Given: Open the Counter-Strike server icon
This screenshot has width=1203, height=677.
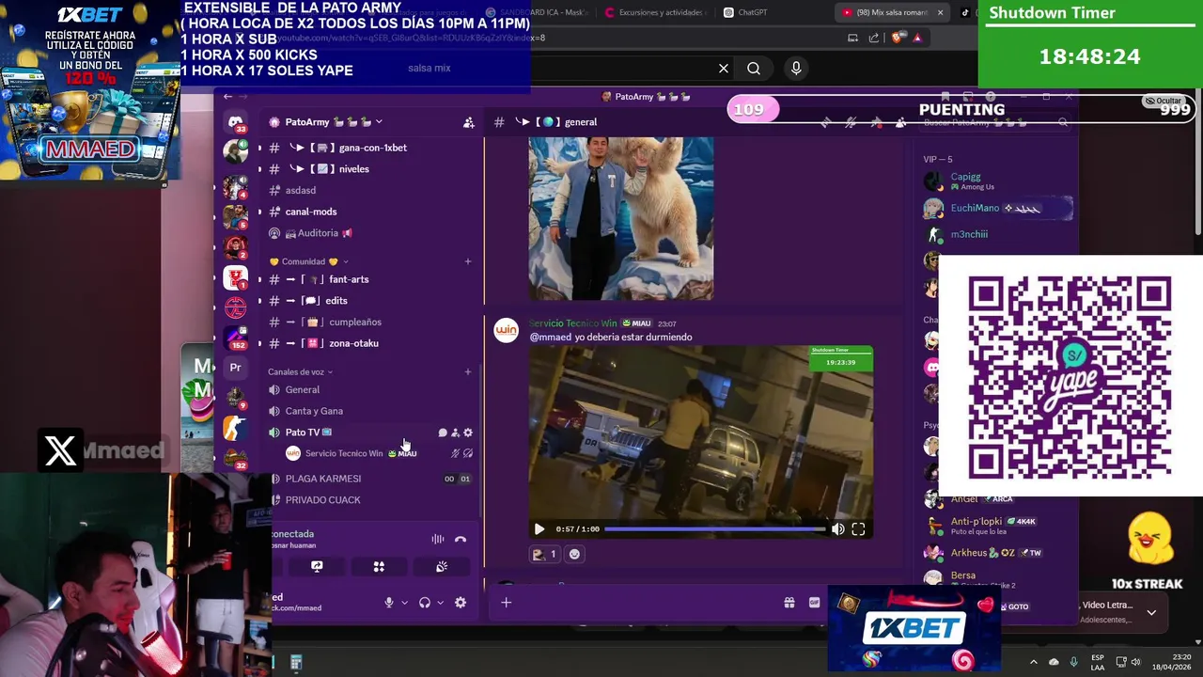Looking at the screenshot, I should pos(235,428).
